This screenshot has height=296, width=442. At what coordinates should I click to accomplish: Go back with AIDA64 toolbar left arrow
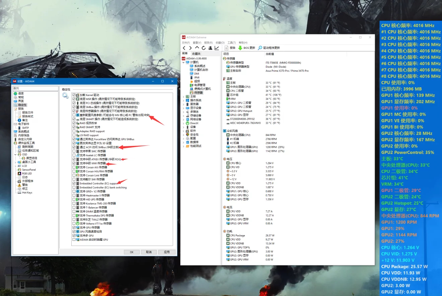[184, 48]
